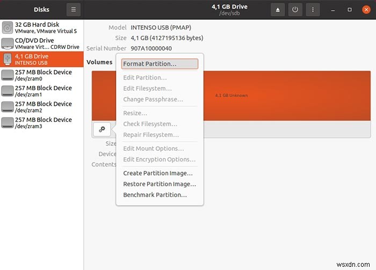This screenshot has height=270, width=376.
Task: Select block device /dev/zram2
Action: pyautogui.click(x=42, y=107)
